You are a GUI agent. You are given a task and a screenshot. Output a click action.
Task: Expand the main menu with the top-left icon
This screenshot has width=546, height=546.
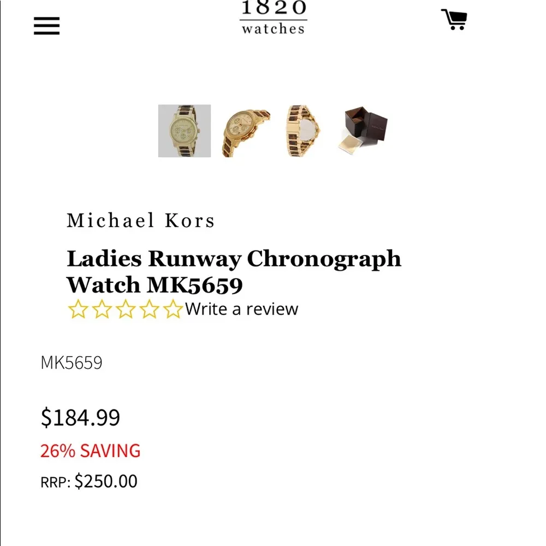pos(46,25)
